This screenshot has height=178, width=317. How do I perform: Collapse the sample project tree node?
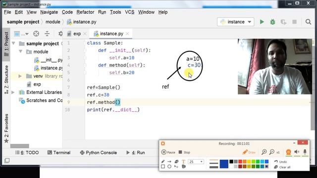14,44
